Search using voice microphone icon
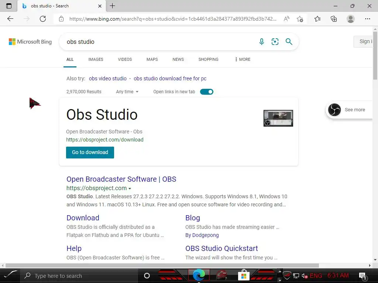Screen dimensions: 378x283 (262, 42)
